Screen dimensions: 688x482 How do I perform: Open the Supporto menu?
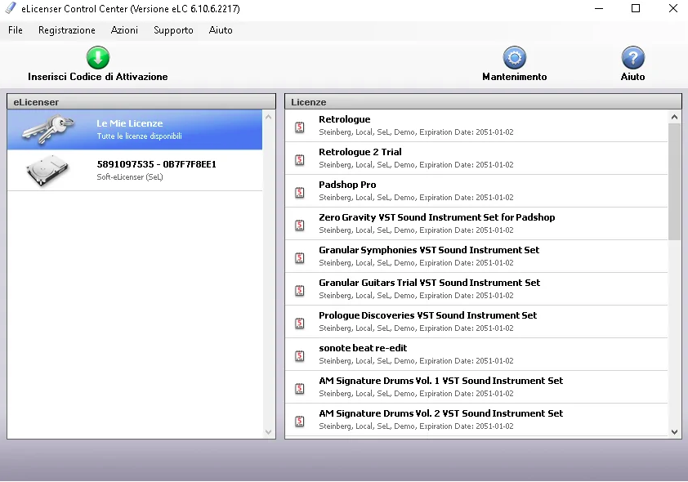pyautogui.click(x=173, y=30)
